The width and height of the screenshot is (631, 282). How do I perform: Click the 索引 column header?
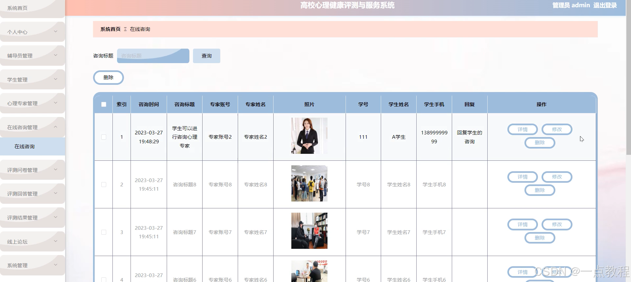[122, 105]
